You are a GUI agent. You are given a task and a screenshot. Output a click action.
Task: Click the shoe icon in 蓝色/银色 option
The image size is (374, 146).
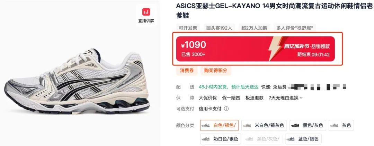tap(291, 139)
